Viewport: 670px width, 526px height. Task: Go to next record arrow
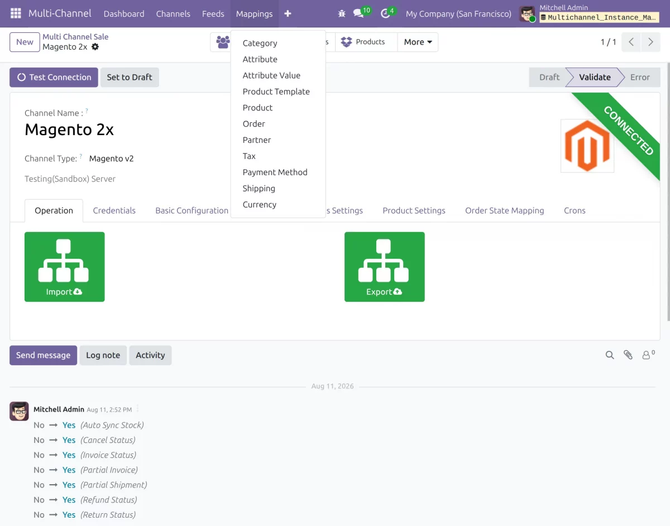[x=650, y=42]
